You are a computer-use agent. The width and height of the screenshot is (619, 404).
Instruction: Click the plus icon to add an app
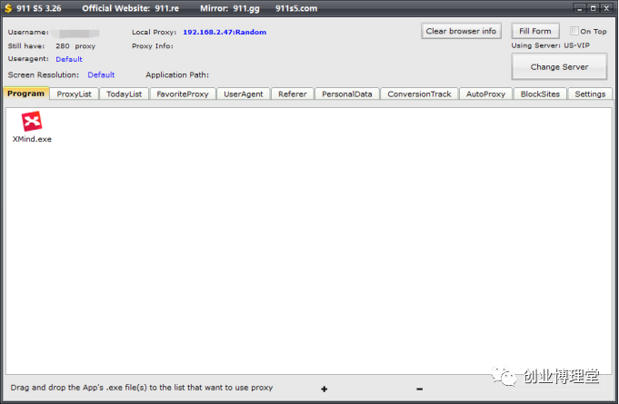click(x=324, y=389)
